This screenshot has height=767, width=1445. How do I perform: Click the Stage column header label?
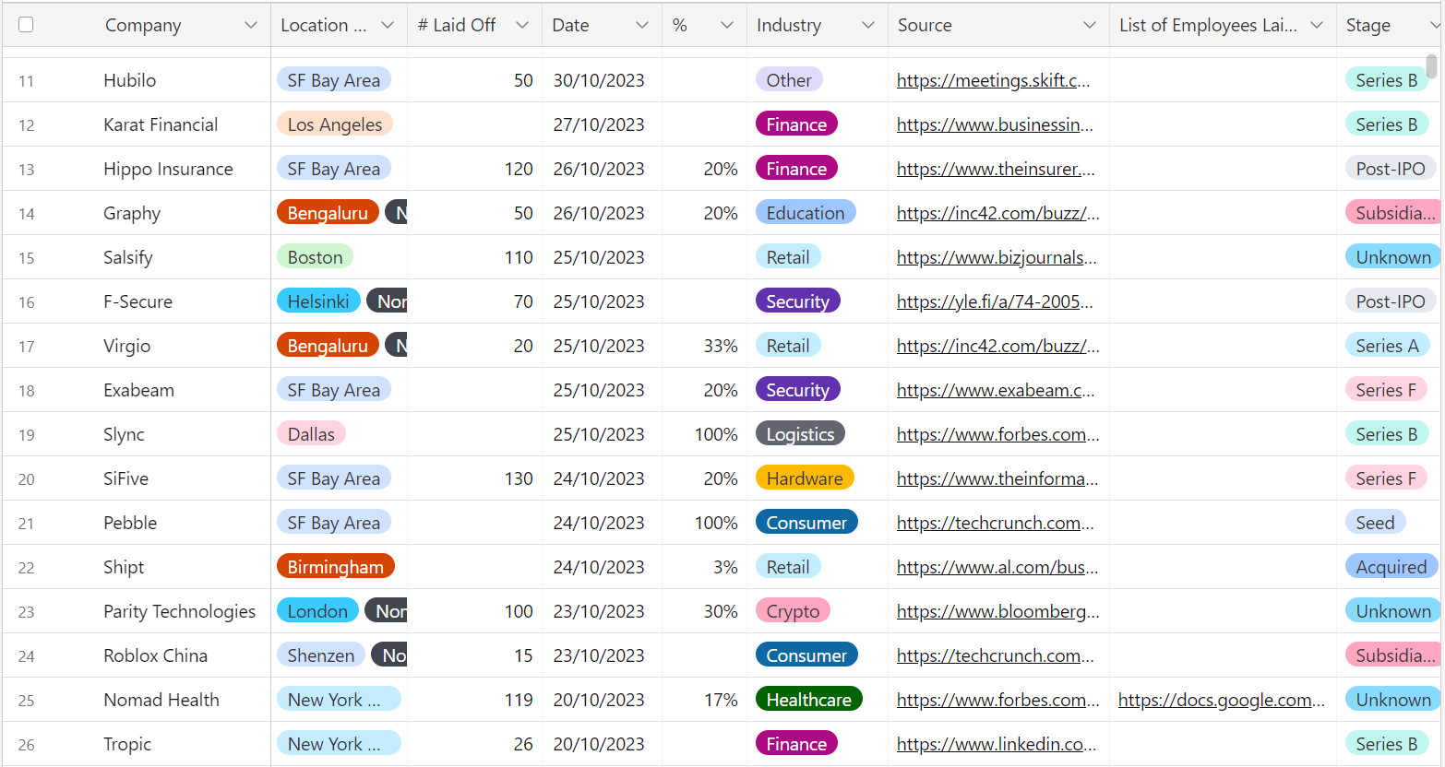coord(1368,25)
